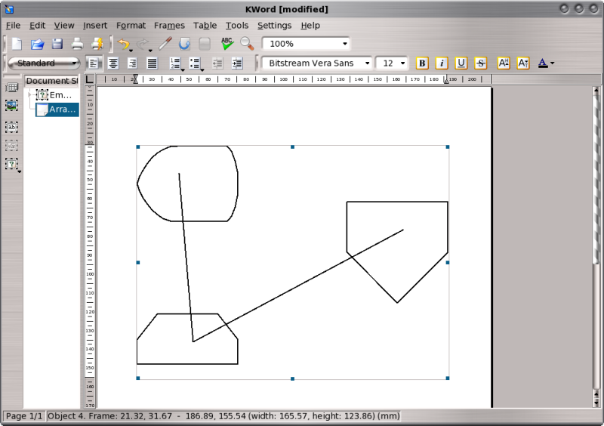Click the Document Structure panel header
This screenshot has height=426, width=604.
pyautogui.click(x=52, y=81)
